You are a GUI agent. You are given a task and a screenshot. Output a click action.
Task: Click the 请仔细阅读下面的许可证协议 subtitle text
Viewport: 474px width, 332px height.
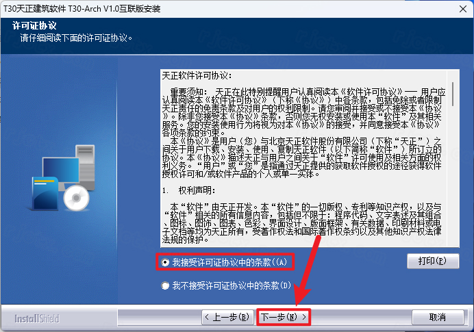(75, 36)
